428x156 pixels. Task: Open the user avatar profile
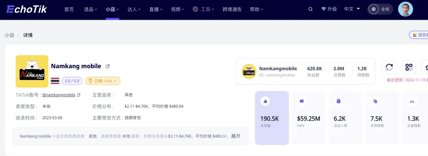click(x=405, y=9)
